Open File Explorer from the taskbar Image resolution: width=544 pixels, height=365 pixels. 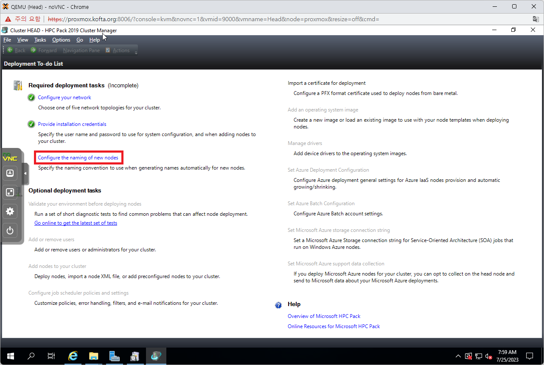93,356
